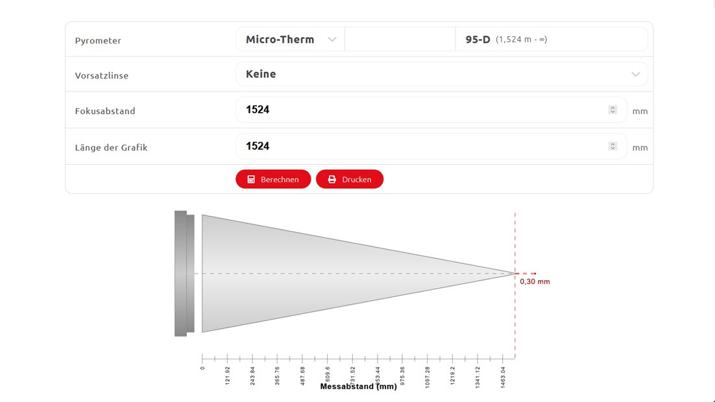This screenshot has height=402, width=715.
Task: Click the up arrow of the Fokusabstand stepper
Action: [612, 106]
